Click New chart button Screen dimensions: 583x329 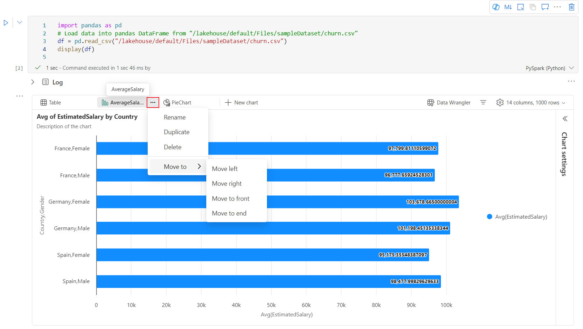click(x=241, y=103)
